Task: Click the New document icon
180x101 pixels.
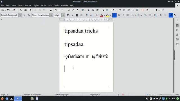Action: (x=3, y=10)
